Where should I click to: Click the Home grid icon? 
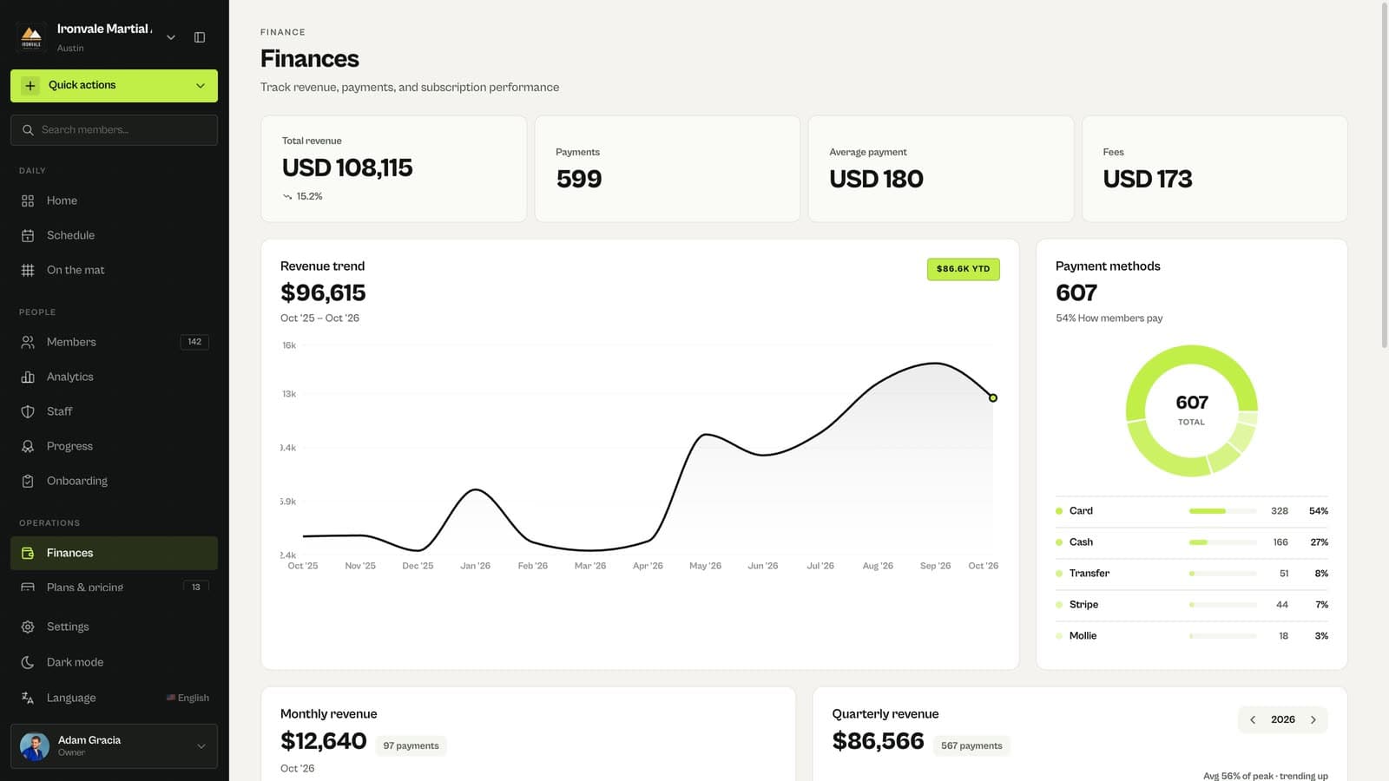tap(28, 200)
